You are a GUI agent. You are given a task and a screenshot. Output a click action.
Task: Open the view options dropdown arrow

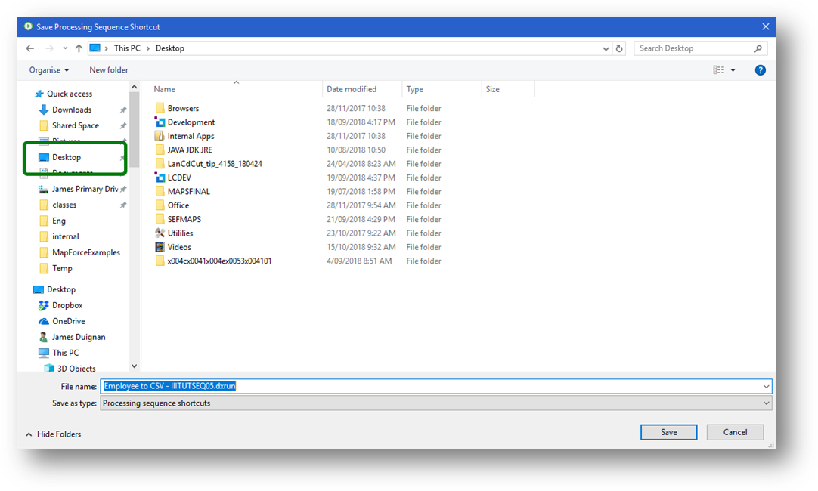click(x=733, y=69)
